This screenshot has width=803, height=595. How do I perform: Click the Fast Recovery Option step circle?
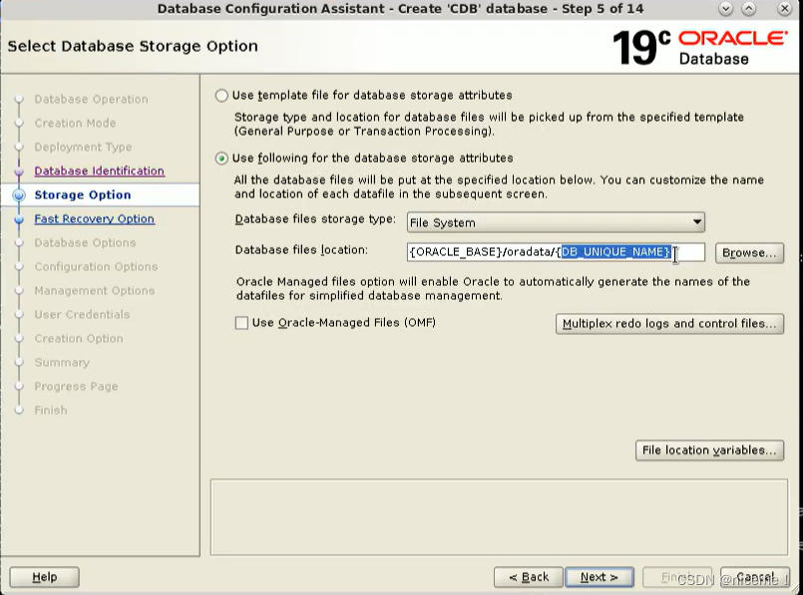pyautogui.click(x=21, y=218)
